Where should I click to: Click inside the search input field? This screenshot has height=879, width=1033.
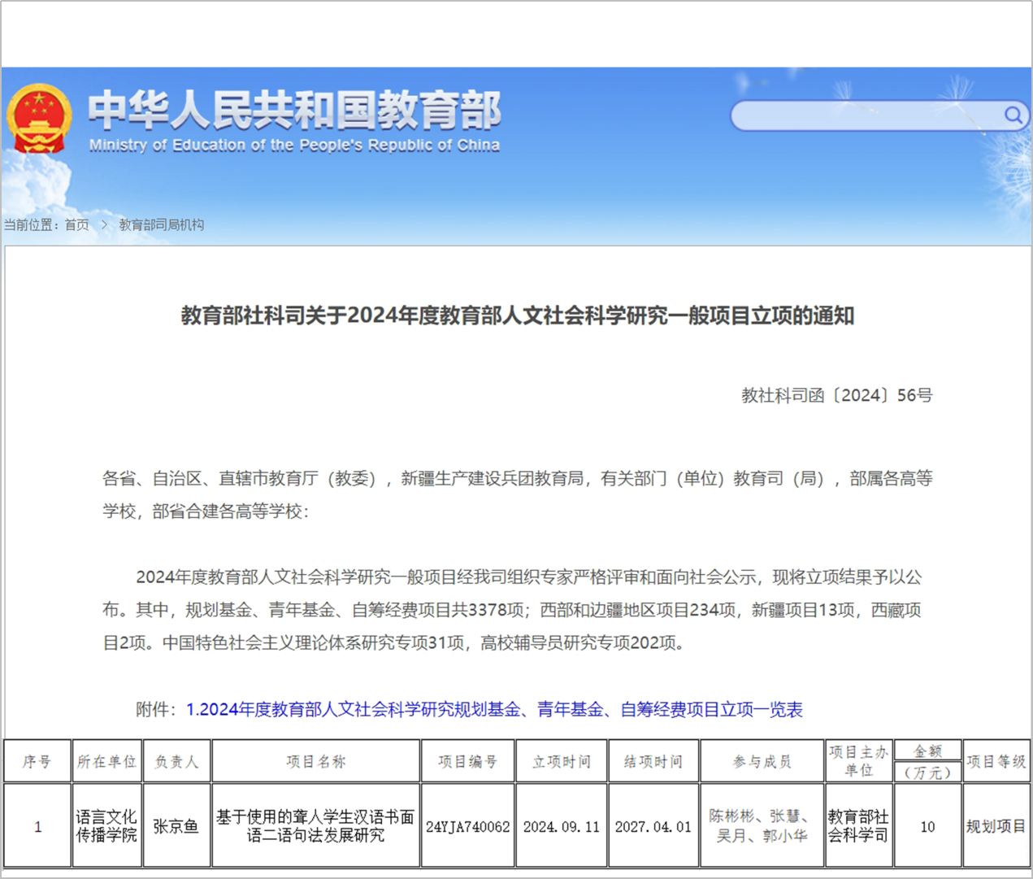click(x=862, y=115)
